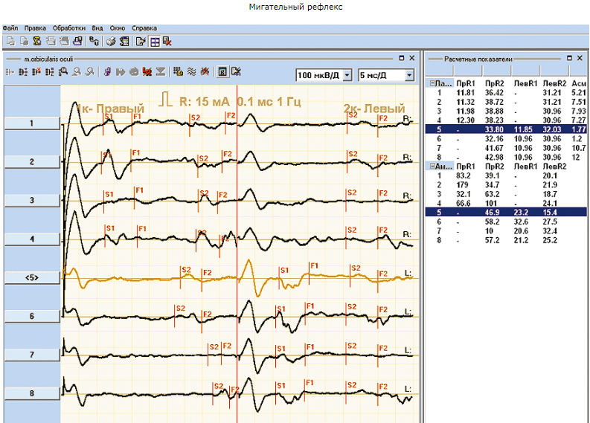Viewport: 590px width, 423px height.
Task: Toggle the pressed R-box toolbar button
Action: coord(222,71)
